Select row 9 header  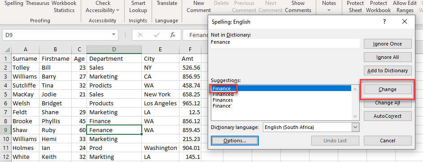point(6,130)
